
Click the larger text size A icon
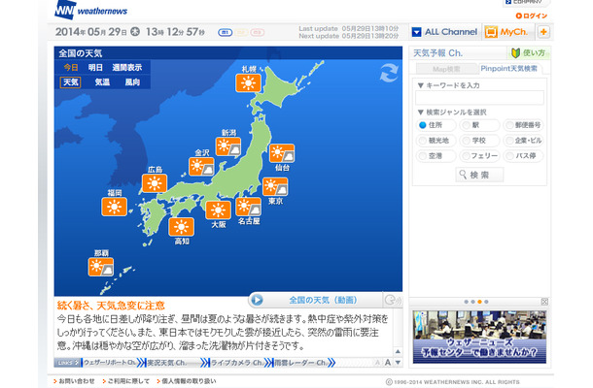(388, 363)
